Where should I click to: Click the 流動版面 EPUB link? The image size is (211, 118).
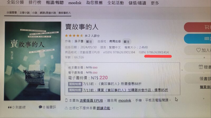pyautogui.click(x=91, y=100)
